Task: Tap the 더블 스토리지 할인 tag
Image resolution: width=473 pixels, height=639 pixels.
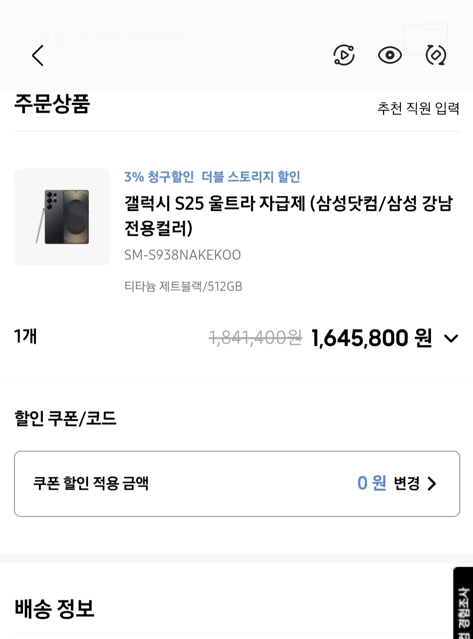Action: pyautogui.click(x=251, y=177)
